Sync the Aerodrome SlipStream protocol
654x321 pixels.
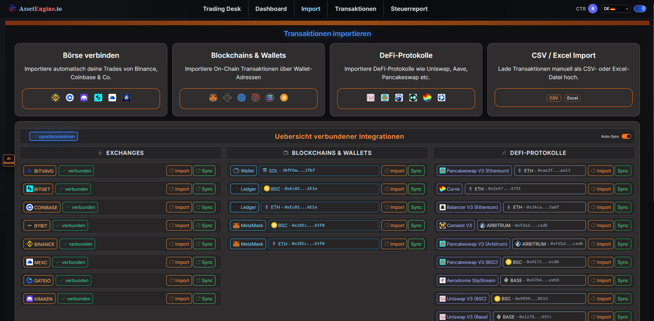click(623, 280)
